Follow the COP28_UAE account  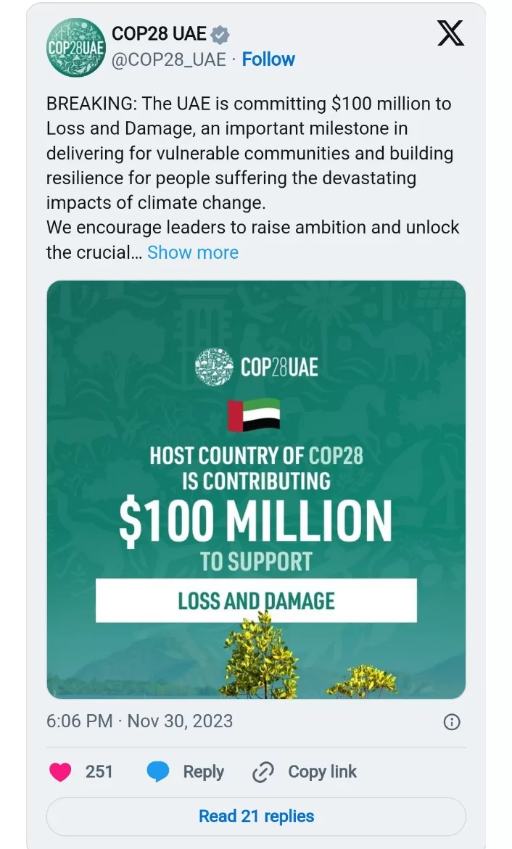point(268,59)
